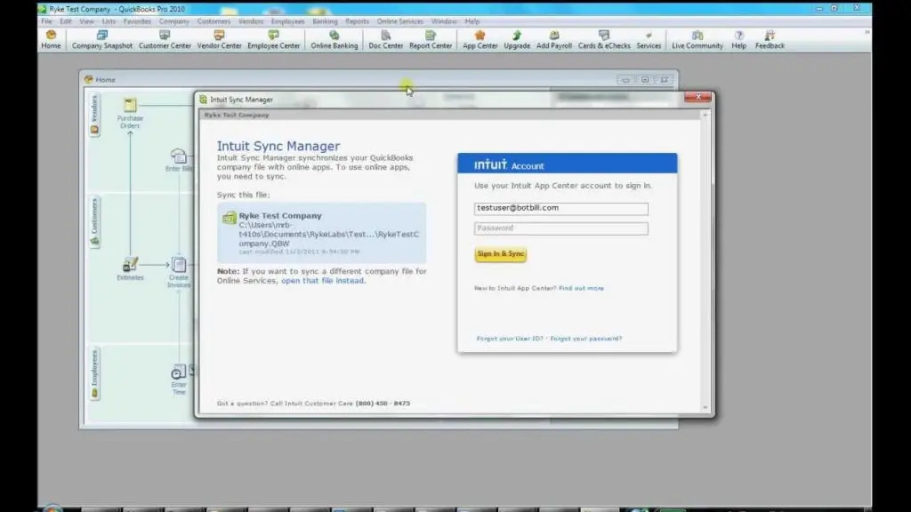Launch Online Banking
This screenshot has height=512, width=911.
coord(335,39)
